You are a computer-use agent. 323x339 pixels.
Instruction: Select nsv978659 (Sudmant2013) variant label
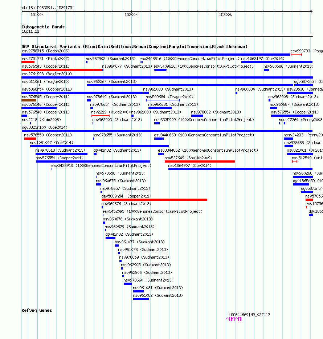[144, 257]
